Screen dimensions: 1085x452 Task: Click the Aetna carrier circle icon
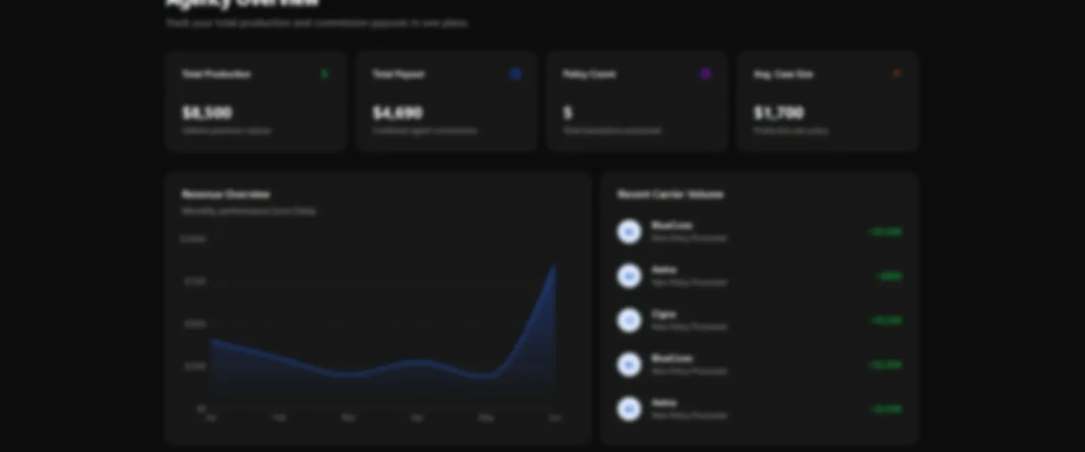[x=630, y=276]
